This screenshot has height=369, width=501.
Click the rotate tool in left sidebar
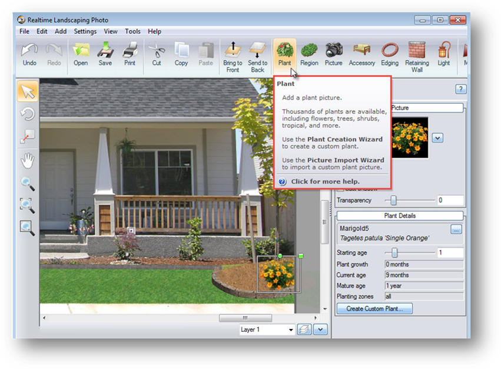pos(28,114)
